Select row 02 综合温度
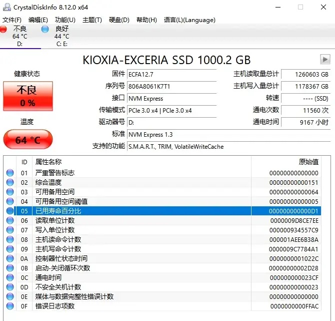 tap(162, 183)
